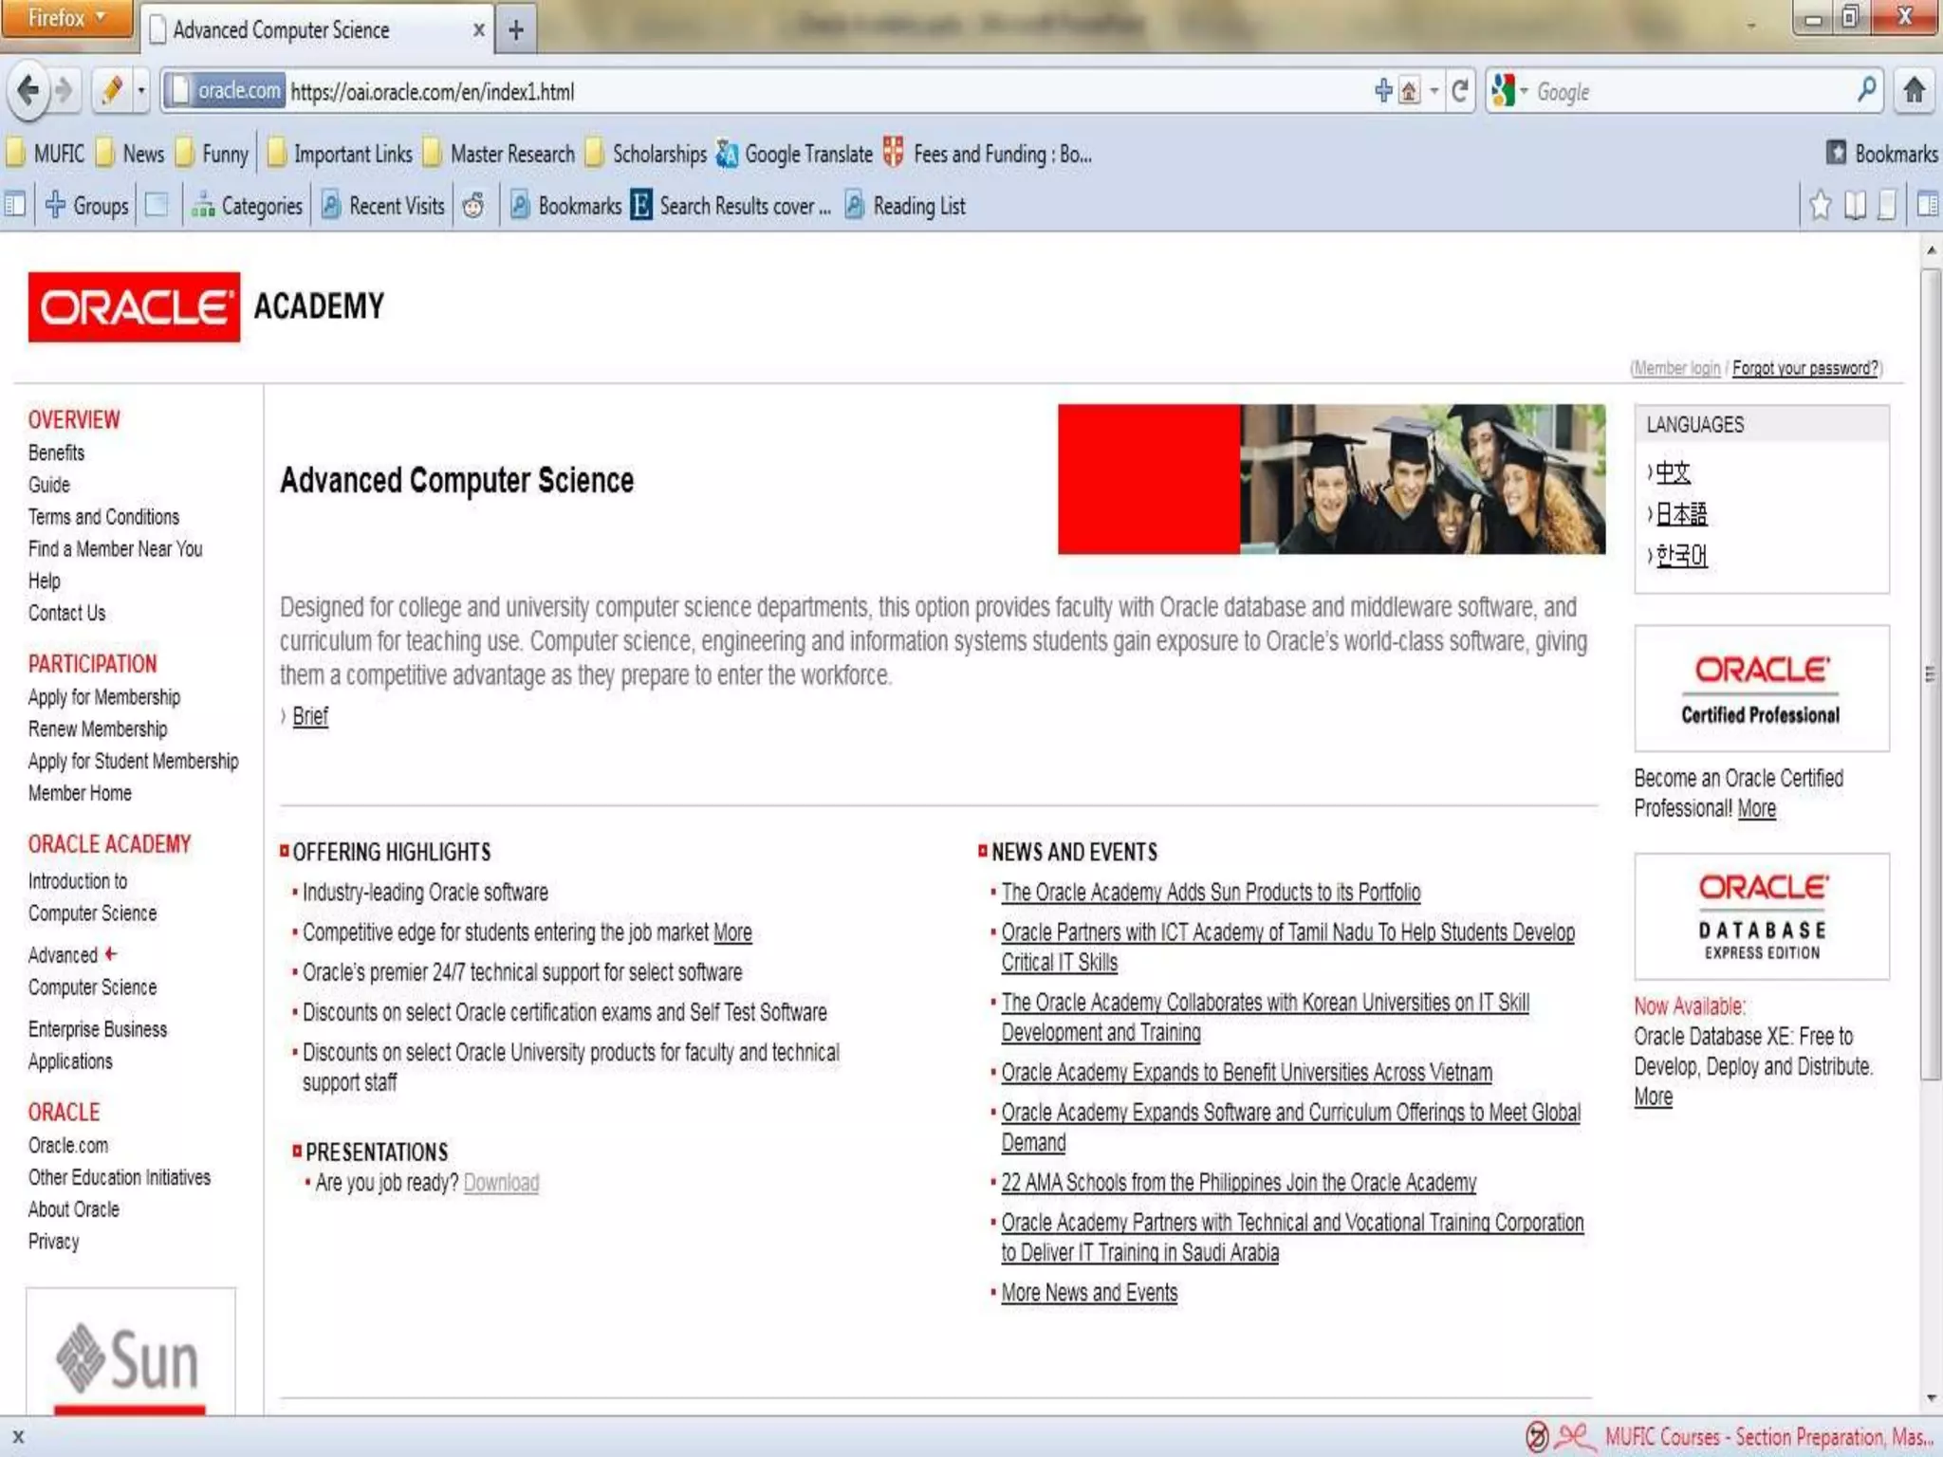This screenshot has height=1457, width=1943.
Task: Click the star icon in bookmarks toolbar
Action: (1820, 206)
